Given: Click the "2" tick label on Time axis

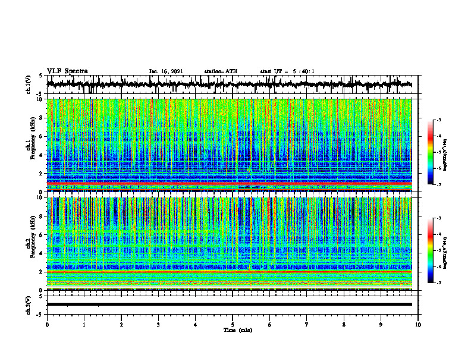Looking at the screenshot, I should click(121, 325).
